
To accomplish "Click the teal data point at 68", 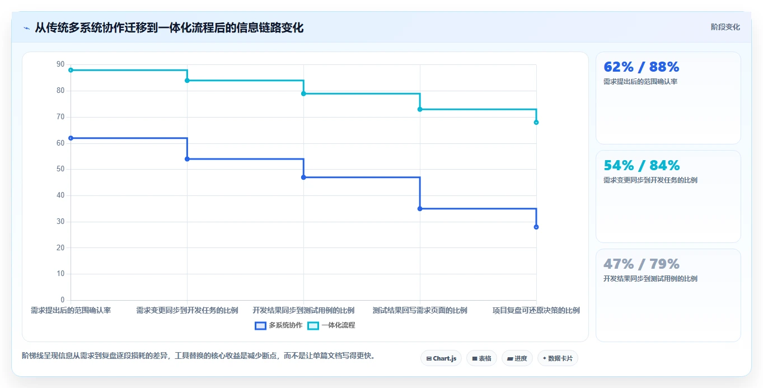I will pos(536,122).
